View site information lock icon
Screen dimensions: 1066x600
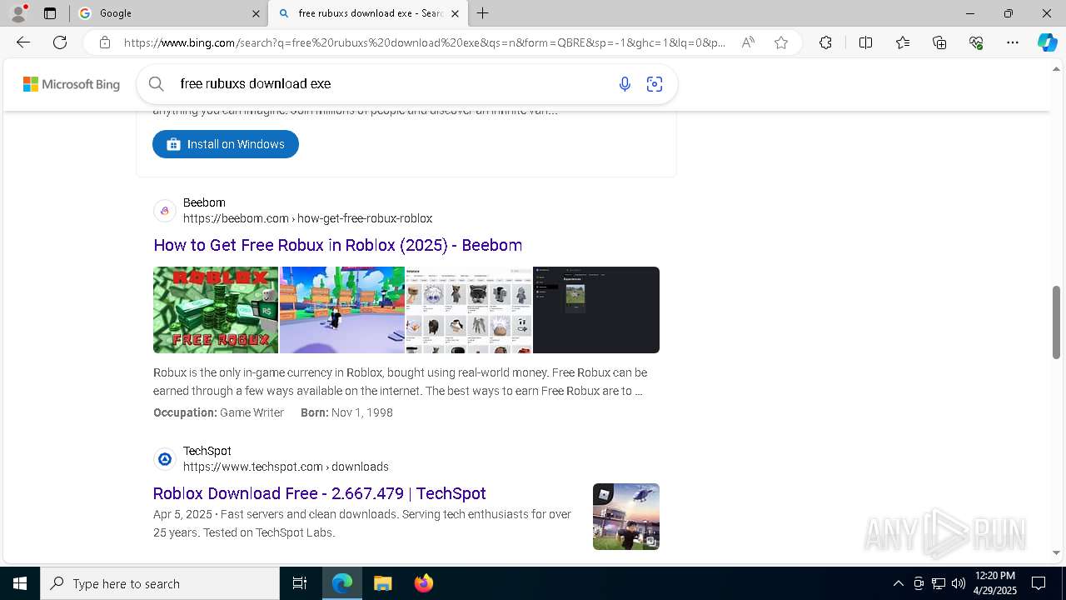[x=105, y=42]
